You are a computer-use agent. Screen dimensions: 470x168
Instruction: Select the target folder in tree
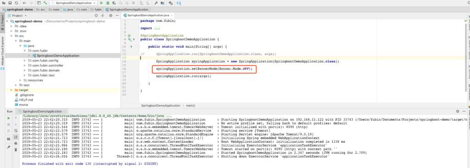[x=21, y=90]
